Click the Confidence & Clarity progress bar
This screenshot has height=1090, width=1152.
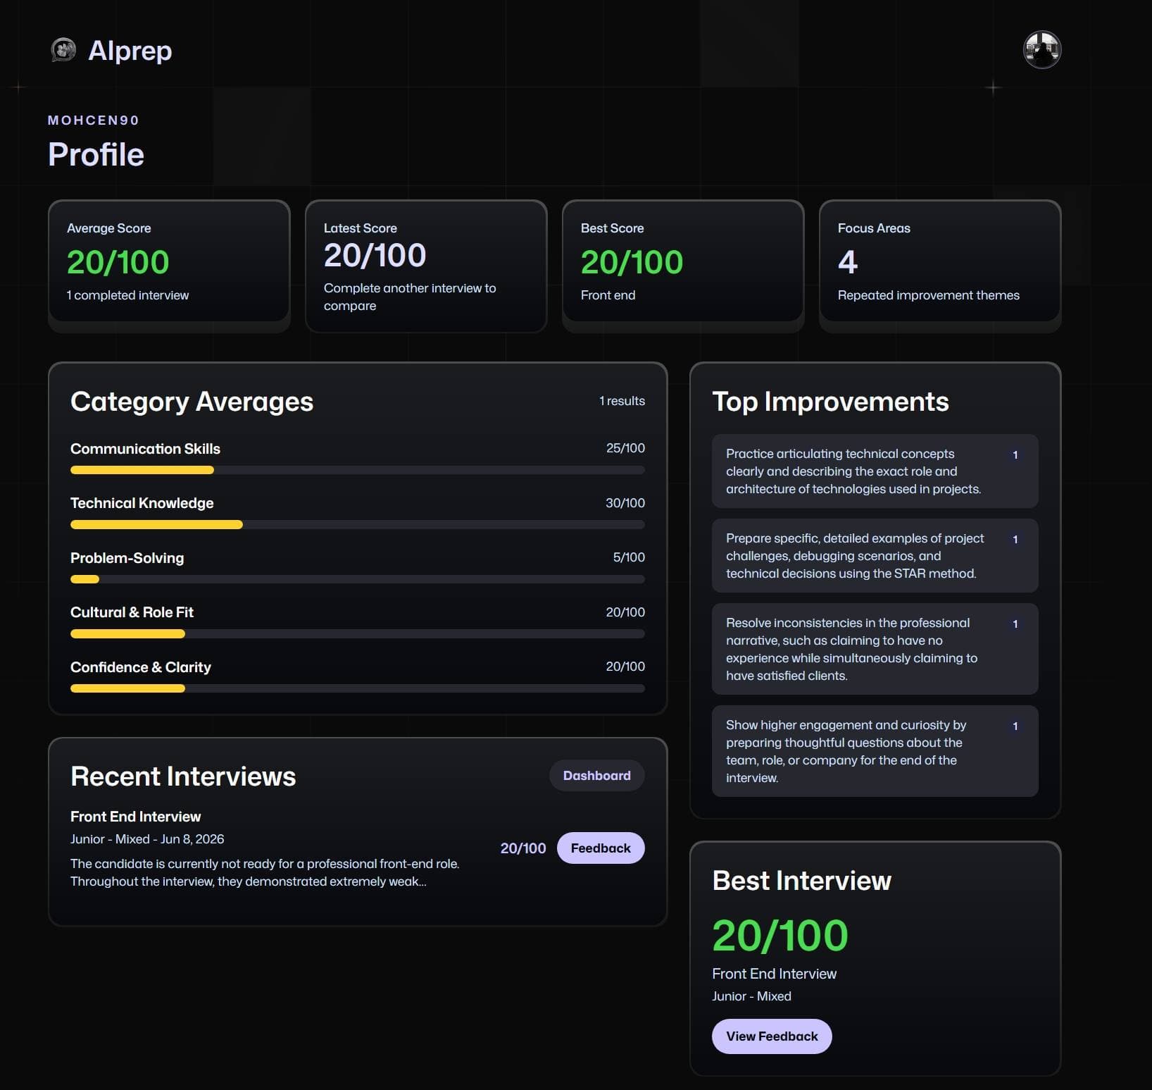(x=358, y=688)
